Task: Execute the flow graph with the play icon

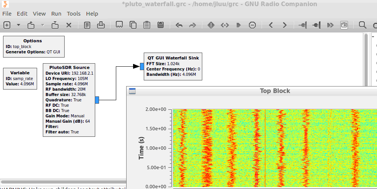Action: tap(239, 25)
